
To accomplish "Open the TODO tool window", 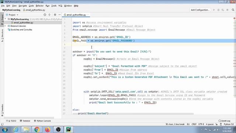I will point(11,121).
